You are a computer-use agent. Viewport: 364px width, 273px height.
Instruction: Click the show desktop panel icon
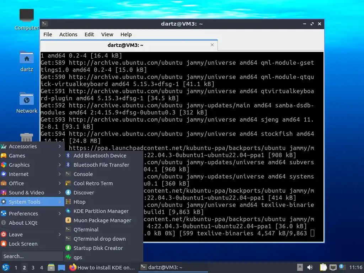[x=61, y=267]
